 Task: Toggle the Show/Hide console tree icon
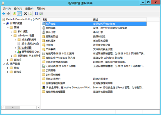click(19, 14)
